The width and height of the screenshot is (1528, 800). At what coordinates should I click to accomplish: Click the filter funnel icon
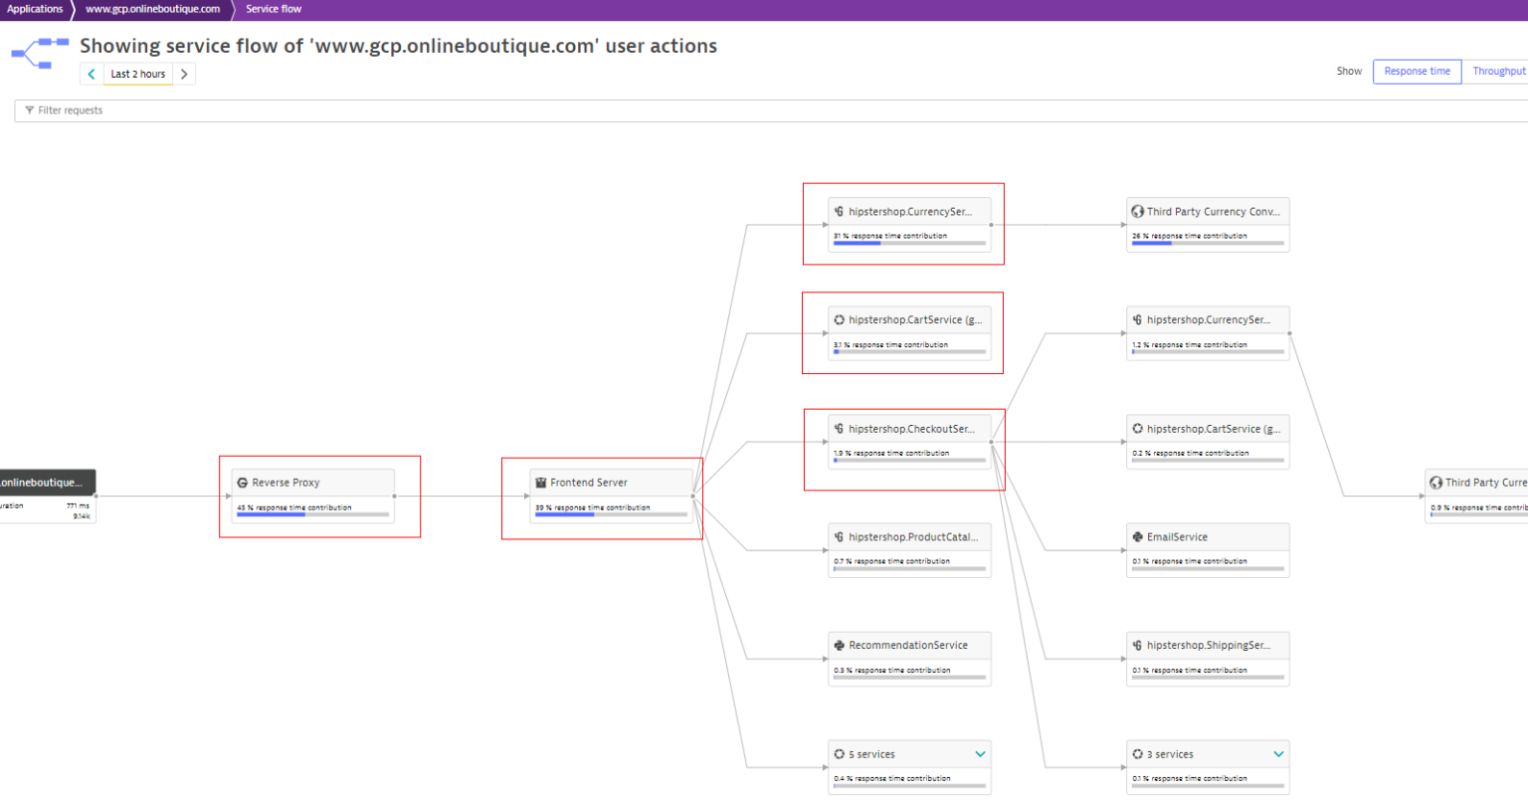coord(29,110)
